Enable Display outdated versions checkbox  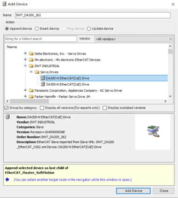click(104, 108)
